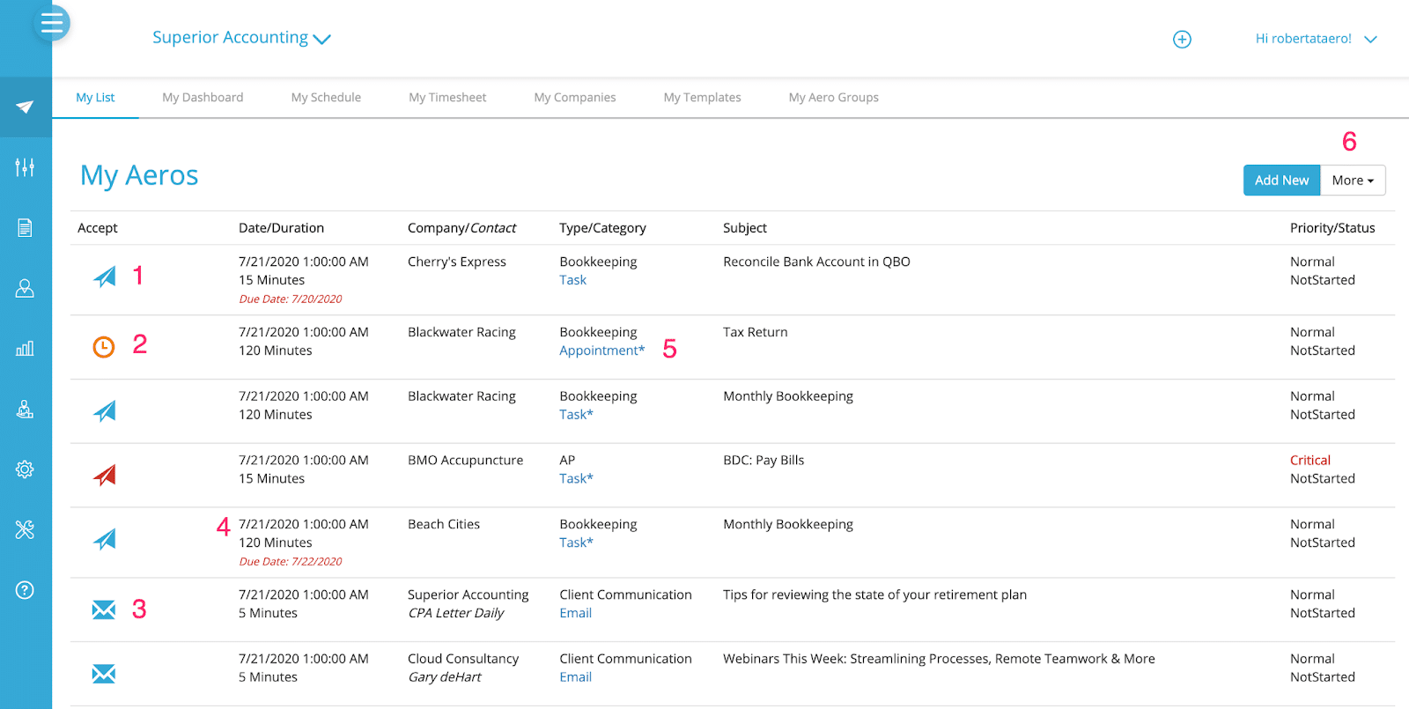Switch to the My Dashboard tab
The width and height of the screenshot is (1409, 709).
pos(203,98)
